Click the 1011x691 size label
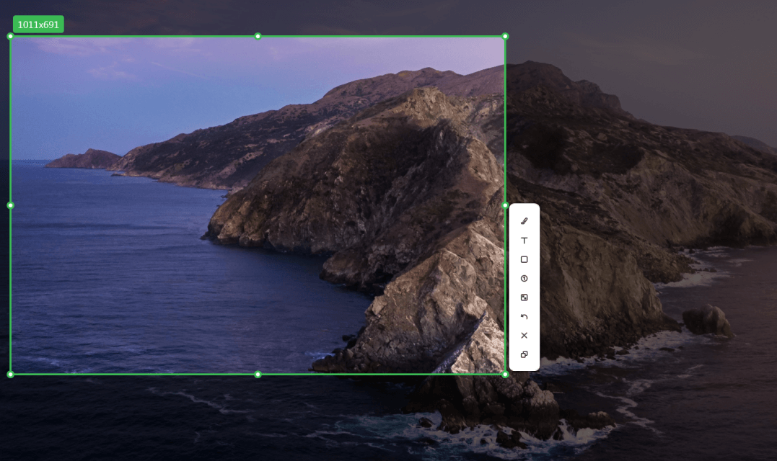 pyautogui.click(x=38, y=24)
